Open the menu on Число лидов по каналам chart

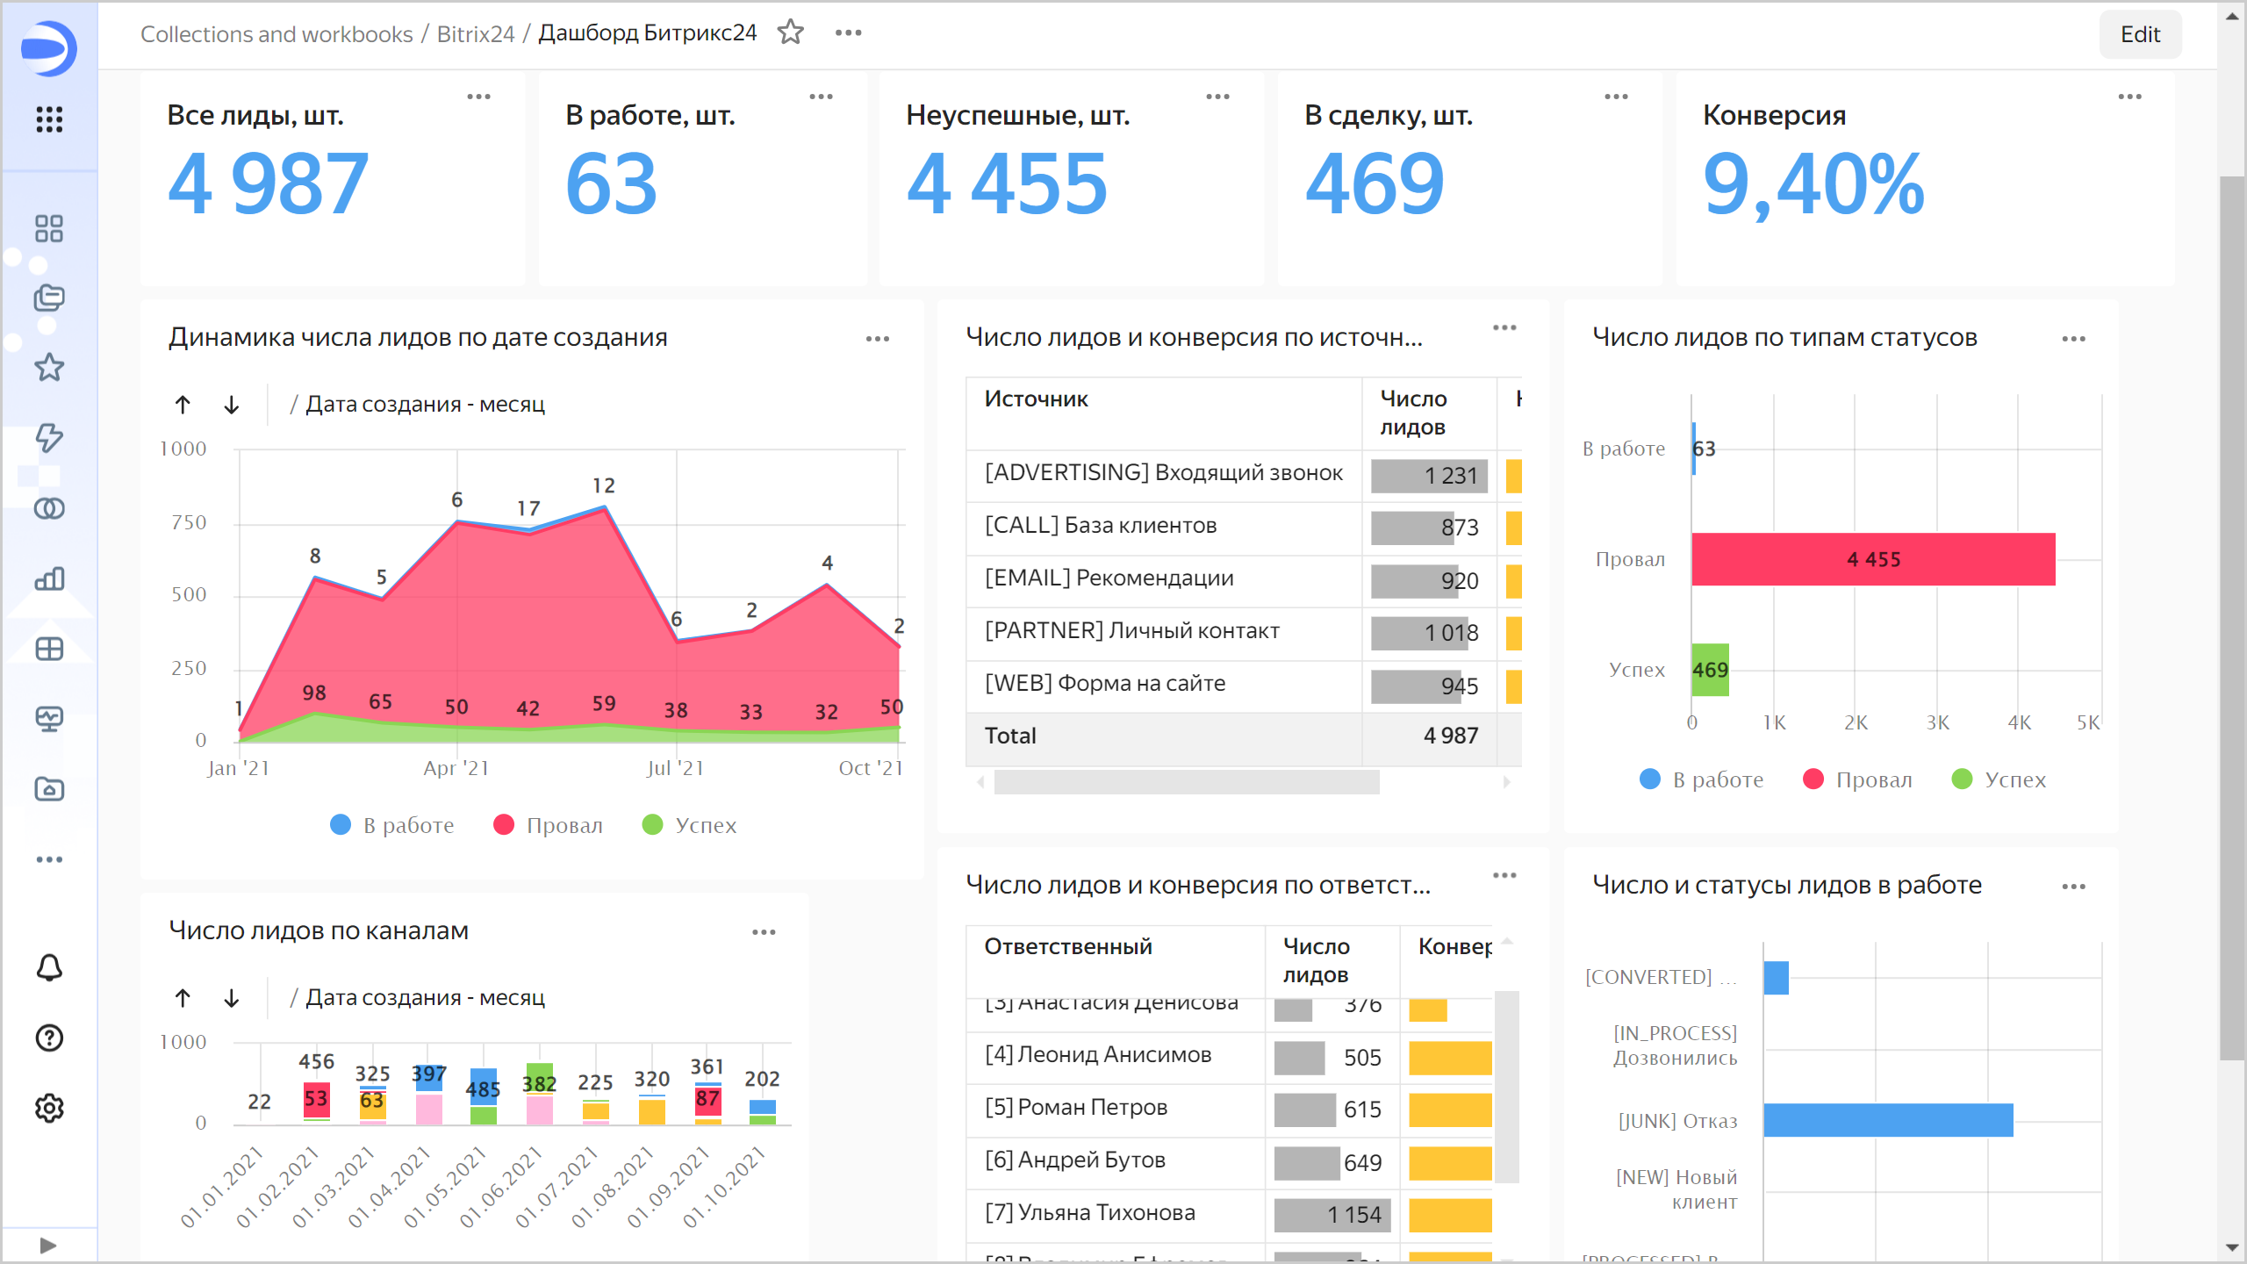coord(762,932)
